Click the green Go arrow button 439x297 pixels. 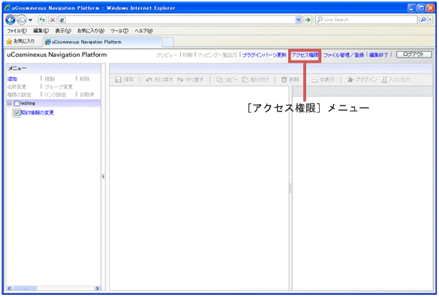coord(308,19)
